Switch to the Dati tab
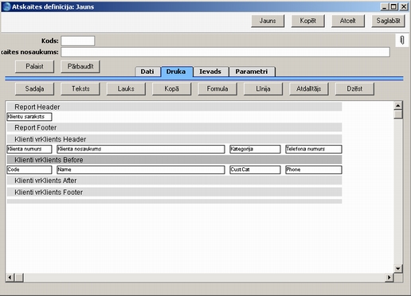411x296 pixels. (147, 72)
